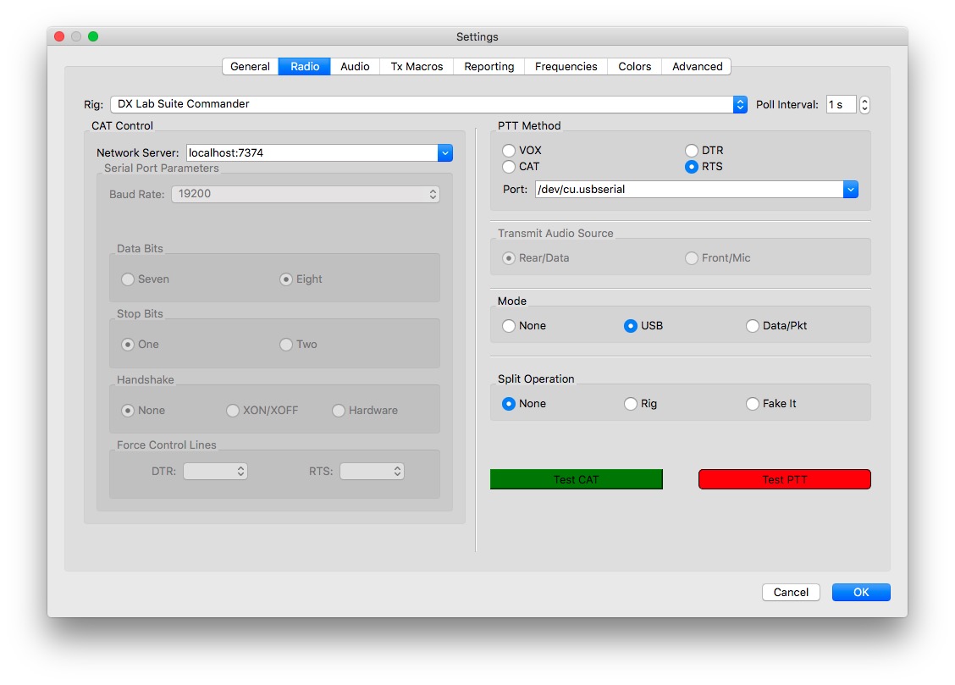The width and height of the screenshot is (955, 685).
Task: Enable Rig split operation
Action: 631,404
